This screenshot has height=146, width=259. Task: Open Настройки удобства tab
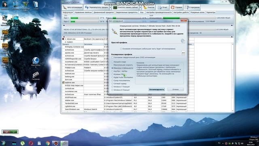coord(181,13)
